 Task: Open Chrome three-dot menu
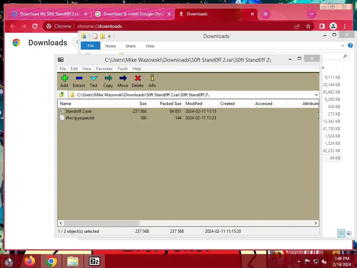(x=345, y=26)
